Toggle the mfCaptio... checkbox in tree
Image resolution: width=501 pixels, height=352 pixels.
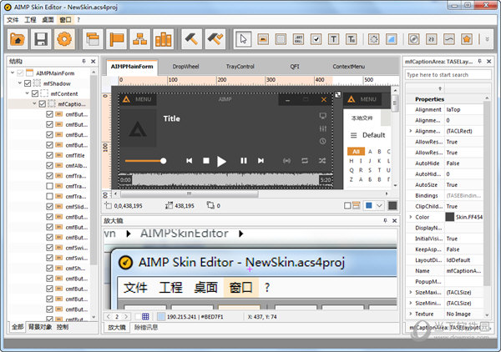[43, 104]
